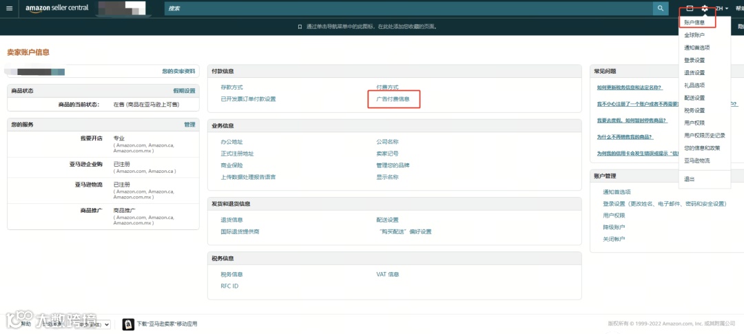Select 登录设置 in the settings dropdown menu
This screenshot has width=744, height=334.
[x=694, y=60]
